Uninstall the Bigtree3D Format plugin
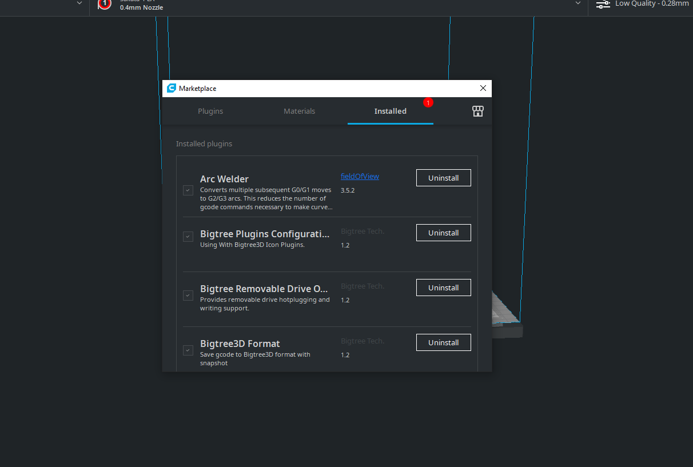Viewport: 693px width, 467px height. point(443,342)
